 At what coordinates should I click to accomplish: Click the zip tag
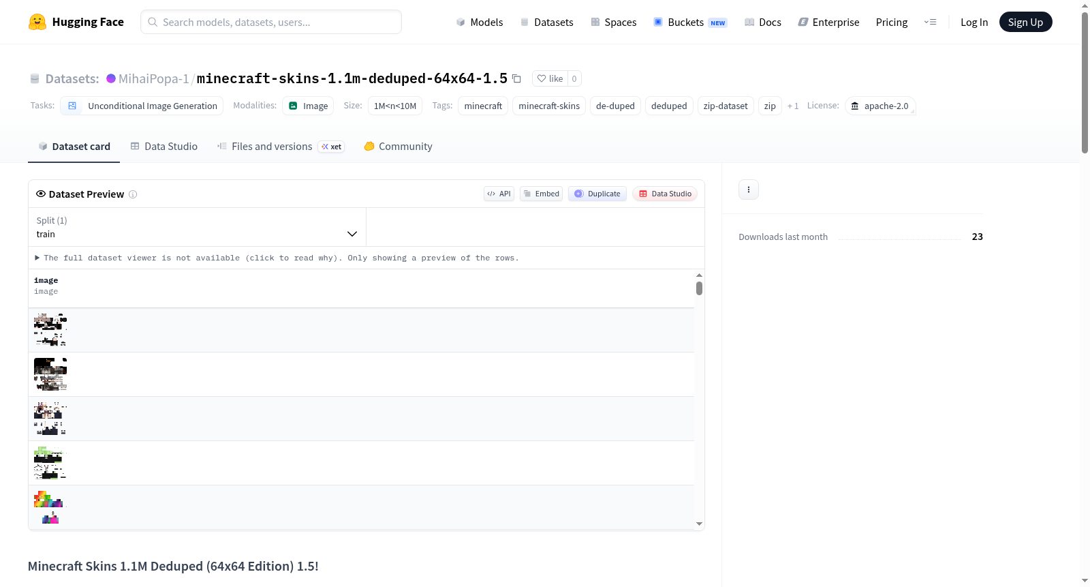pos(770,106)
